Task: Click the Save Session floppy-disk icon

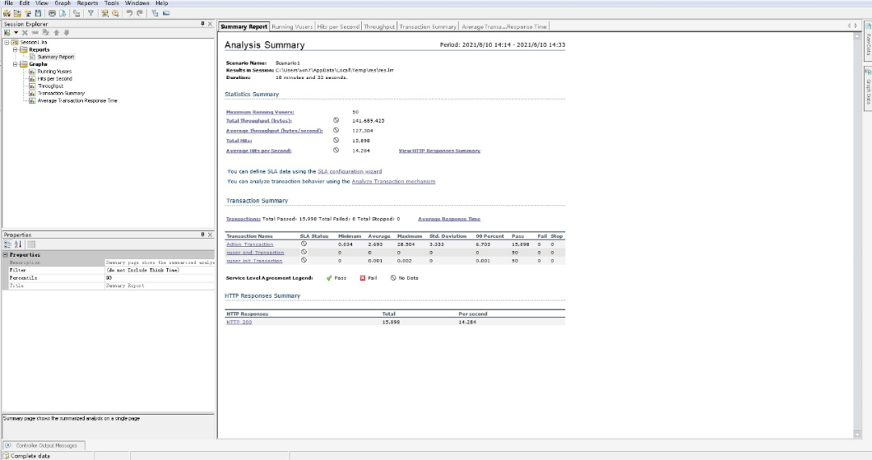Action: pos(38,14)
